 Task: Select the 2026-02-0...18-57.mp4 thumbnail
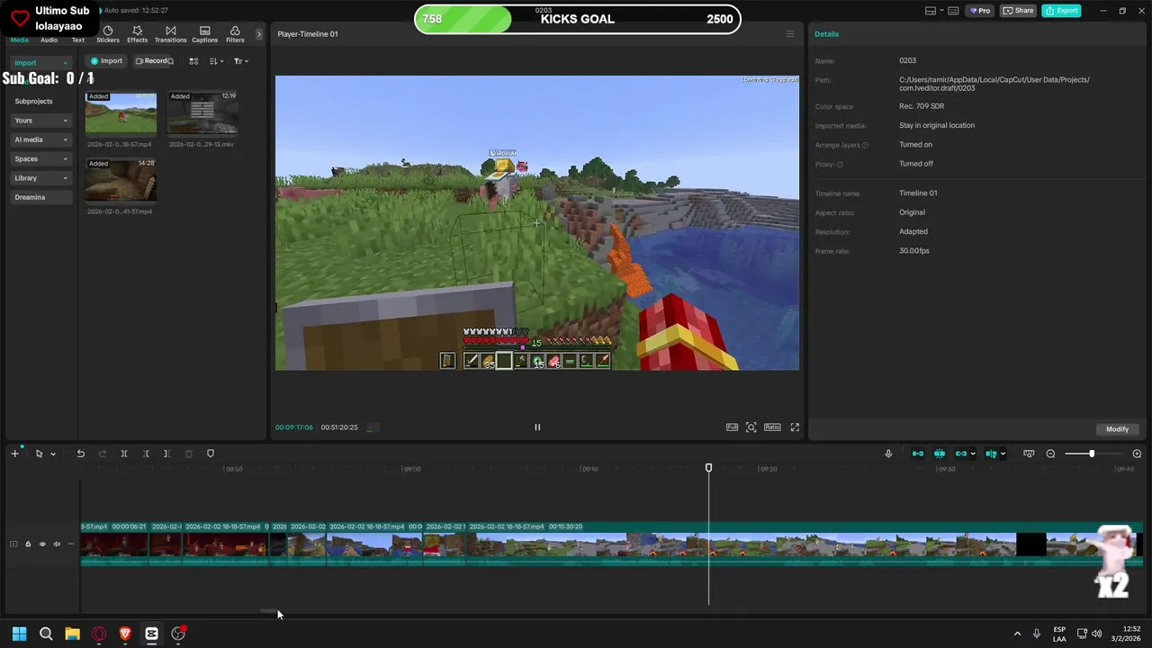click(121, 113)
